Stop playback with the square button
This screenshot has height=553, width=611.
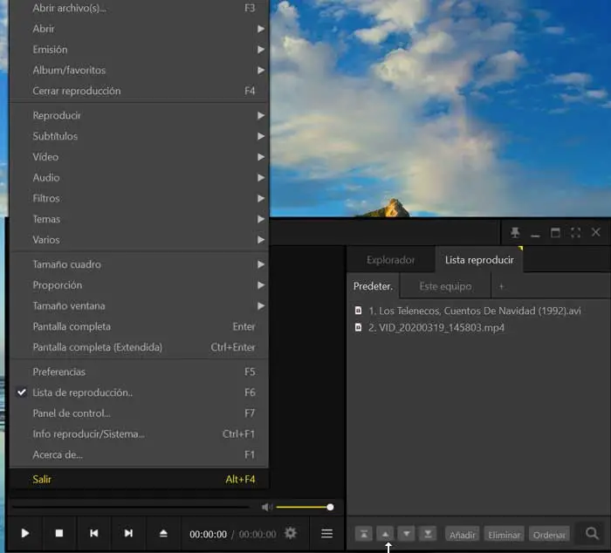(59, 533)
